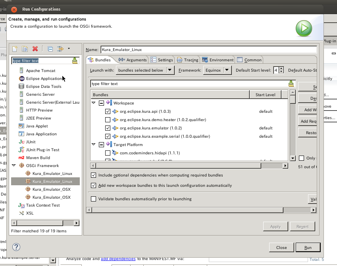
Task: Toggle Target Platform group checkbox
Action: [x=101, y=145]
